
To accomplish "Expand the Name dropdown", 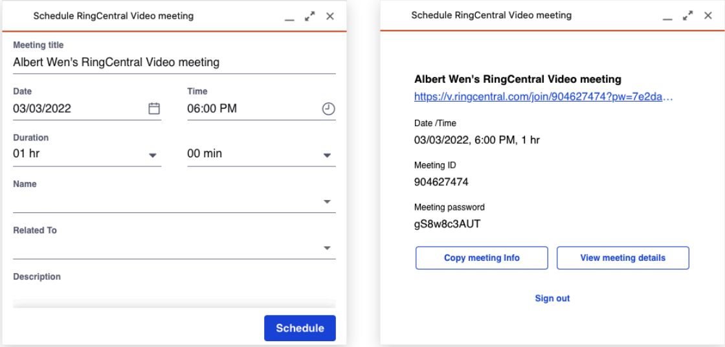I will coord(174,201).
